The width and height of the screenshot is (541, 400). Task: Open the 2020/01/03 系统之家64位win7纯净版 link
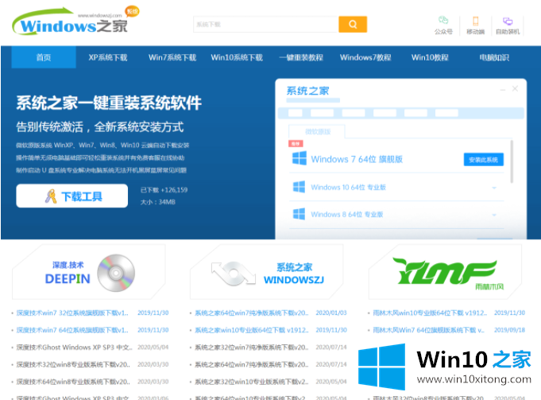click(252, 313)
